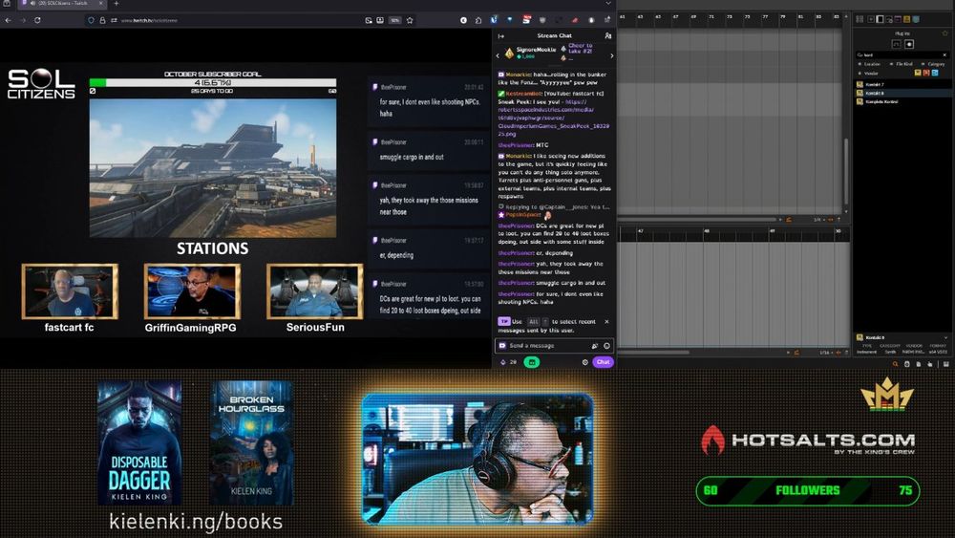Screen dimensions: 955x538
Task: Click the Send a message input field
Action: click(x=554, y=346)
